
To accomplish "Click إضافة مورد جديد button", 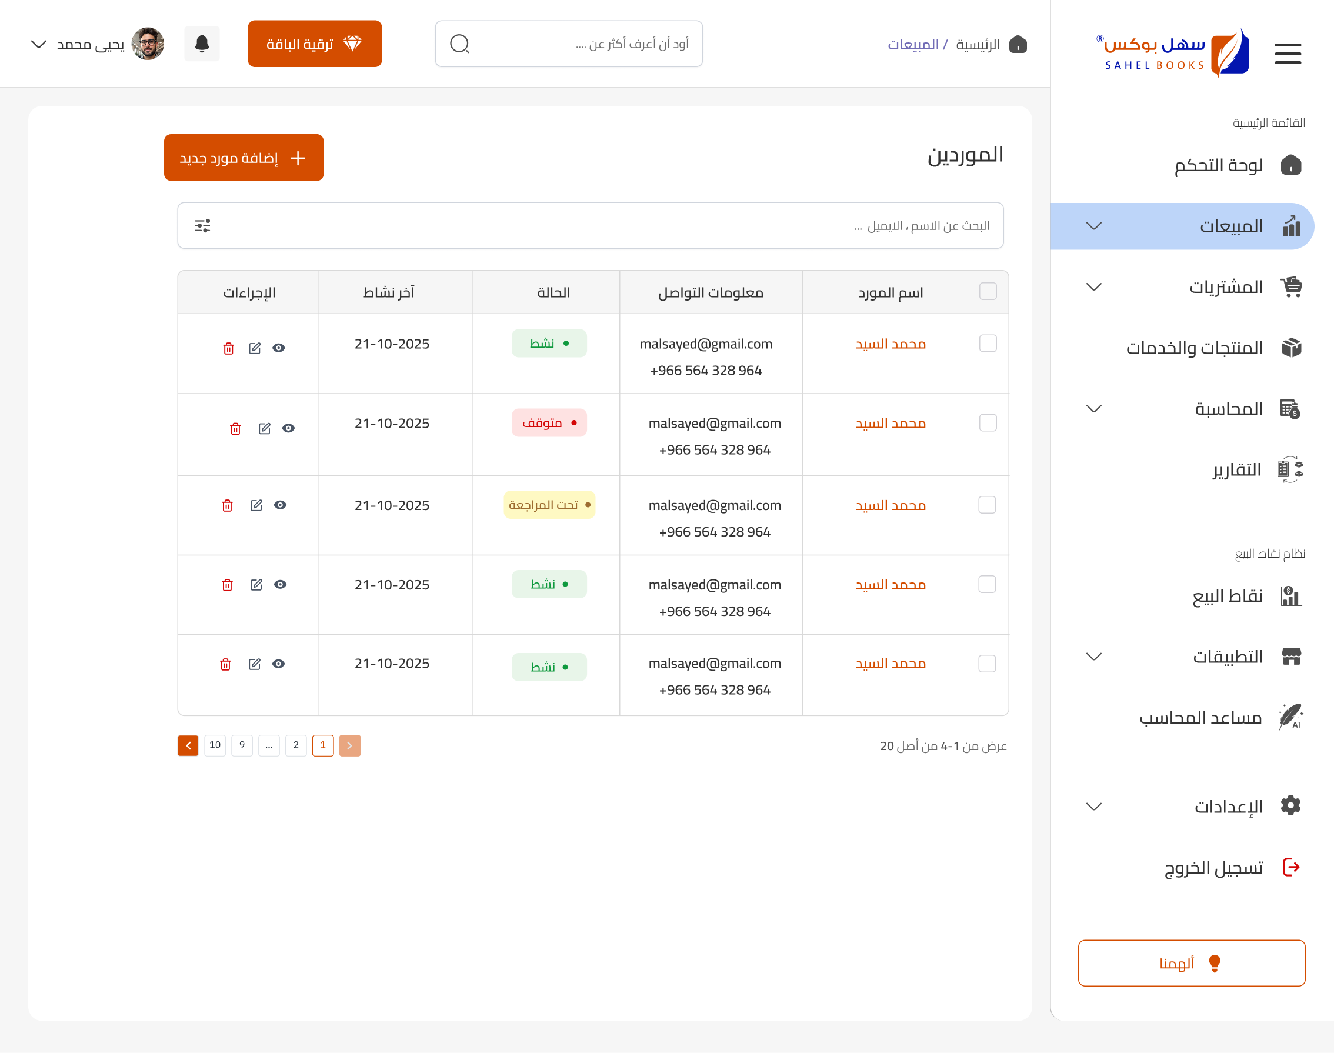I will click(x=244, y=158).
